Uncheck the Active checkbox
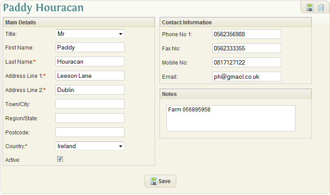This screenshot has height=195, width=330. [60, 159]
